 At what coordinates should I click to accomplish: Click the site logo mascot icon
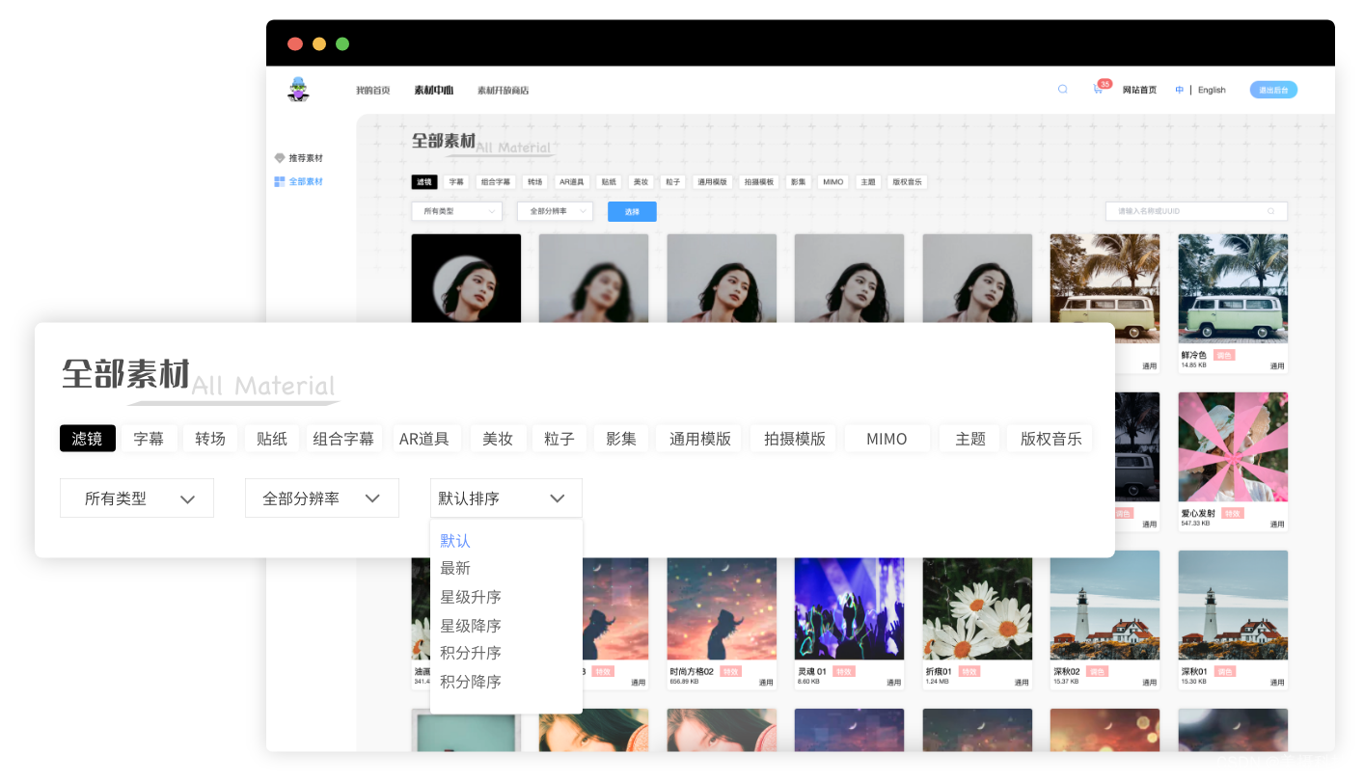[x=298, y=89]
